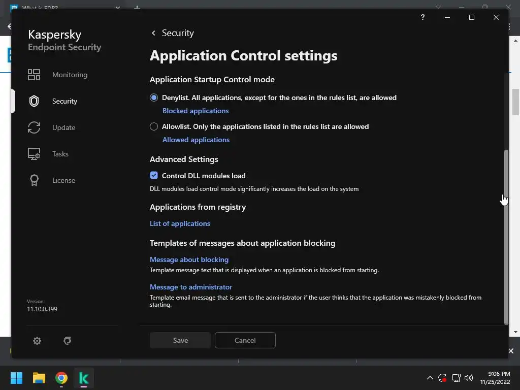Image resolution: width=520 pixels, height=390 pixels.
Task: Select the Denylist mode radio button
Action: point(154,97)
